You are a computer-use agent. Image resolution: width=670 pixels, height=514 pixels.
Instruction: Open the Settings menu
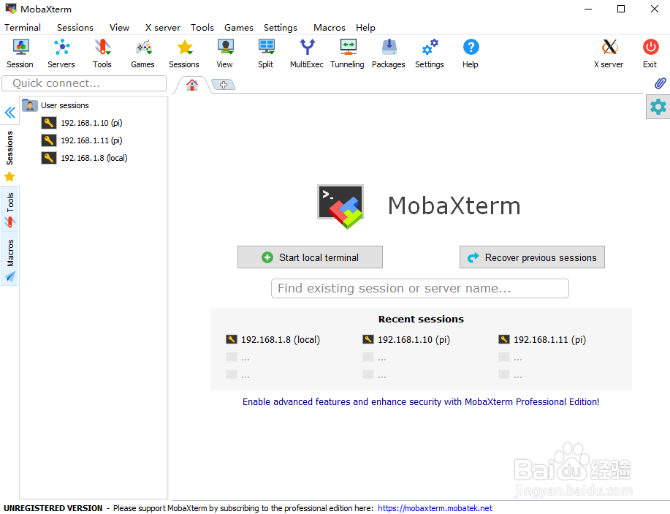(x=281, y=27)
